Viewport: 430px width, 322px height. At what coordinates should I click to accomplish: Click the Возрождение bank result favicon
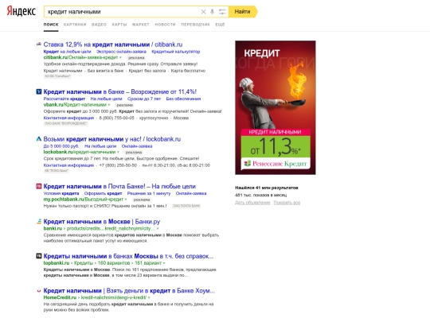point(39,91)
